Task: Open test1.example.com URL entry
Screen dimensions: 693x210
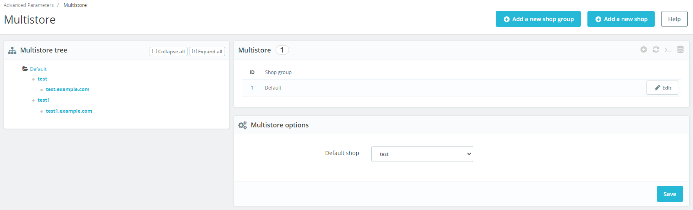Action: pyautogui.click(x=69, y=111)
